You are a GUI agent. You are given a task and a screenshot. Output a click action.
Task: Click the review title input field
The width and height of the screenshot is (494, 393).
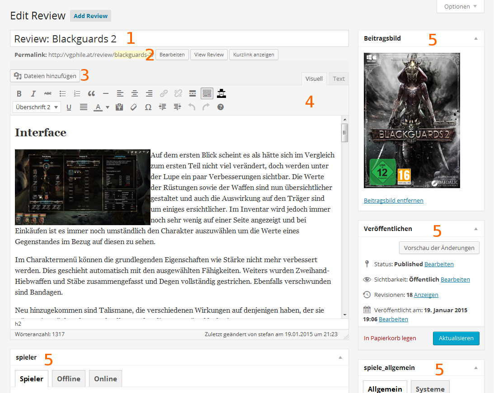point(179,39)
